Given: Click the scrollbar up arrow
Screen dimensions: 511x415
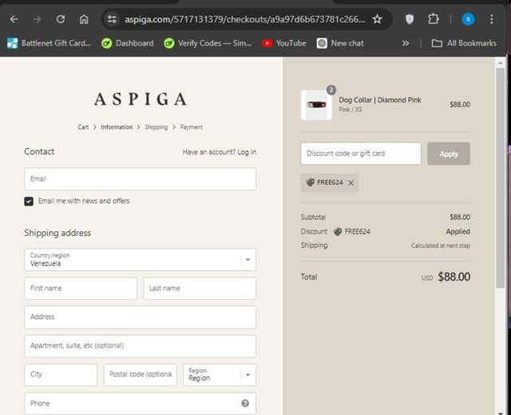Looking at the screenshot, I should point(501,62).
